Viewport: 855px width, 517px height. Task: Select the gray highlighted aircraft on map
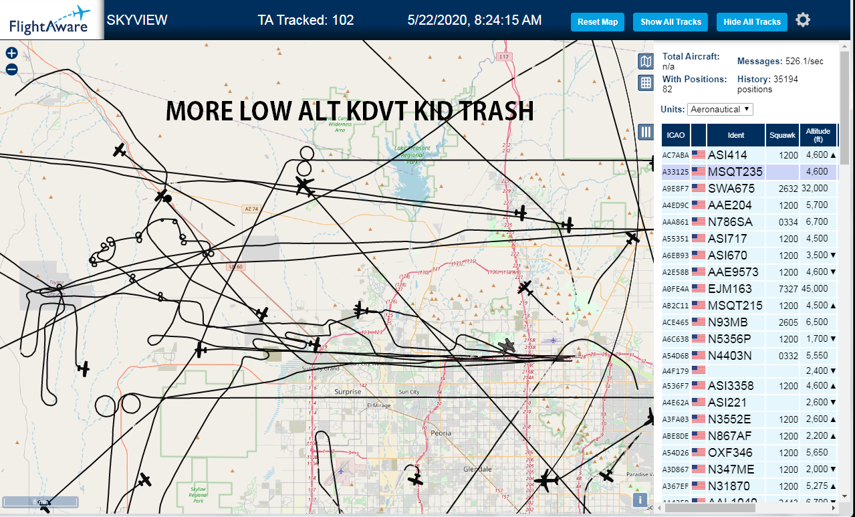(507, 346)
